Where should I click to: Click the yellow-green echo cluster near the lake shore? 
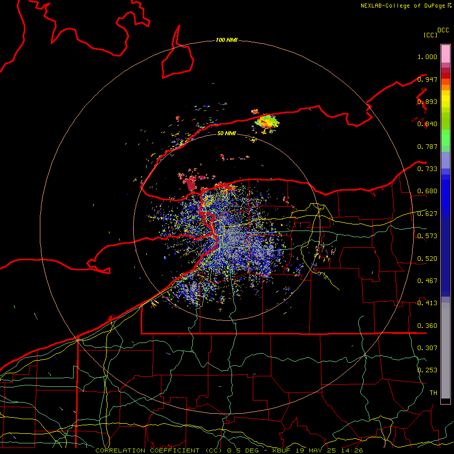point(267,122)
